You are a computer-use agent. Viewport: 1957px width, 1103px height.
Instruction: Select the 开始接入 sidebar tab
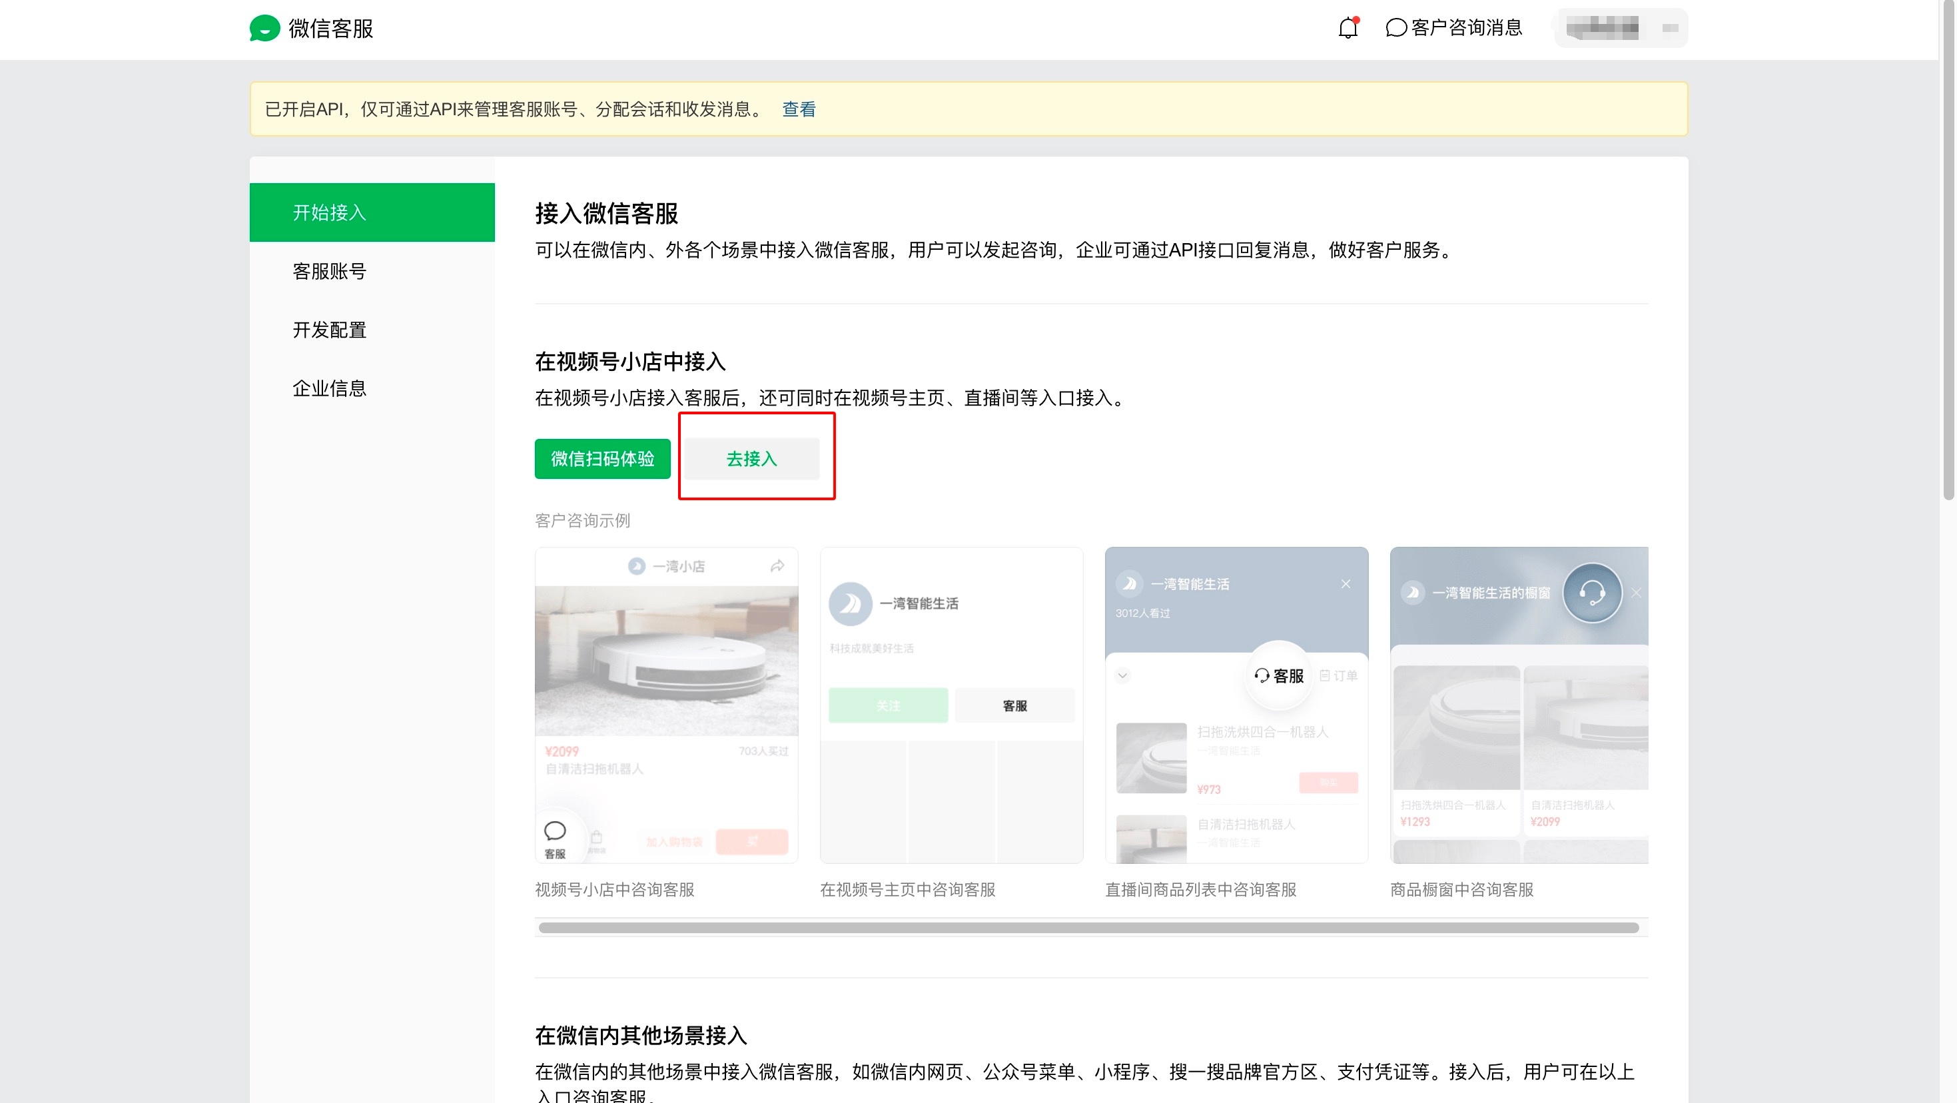pos(372,212)
